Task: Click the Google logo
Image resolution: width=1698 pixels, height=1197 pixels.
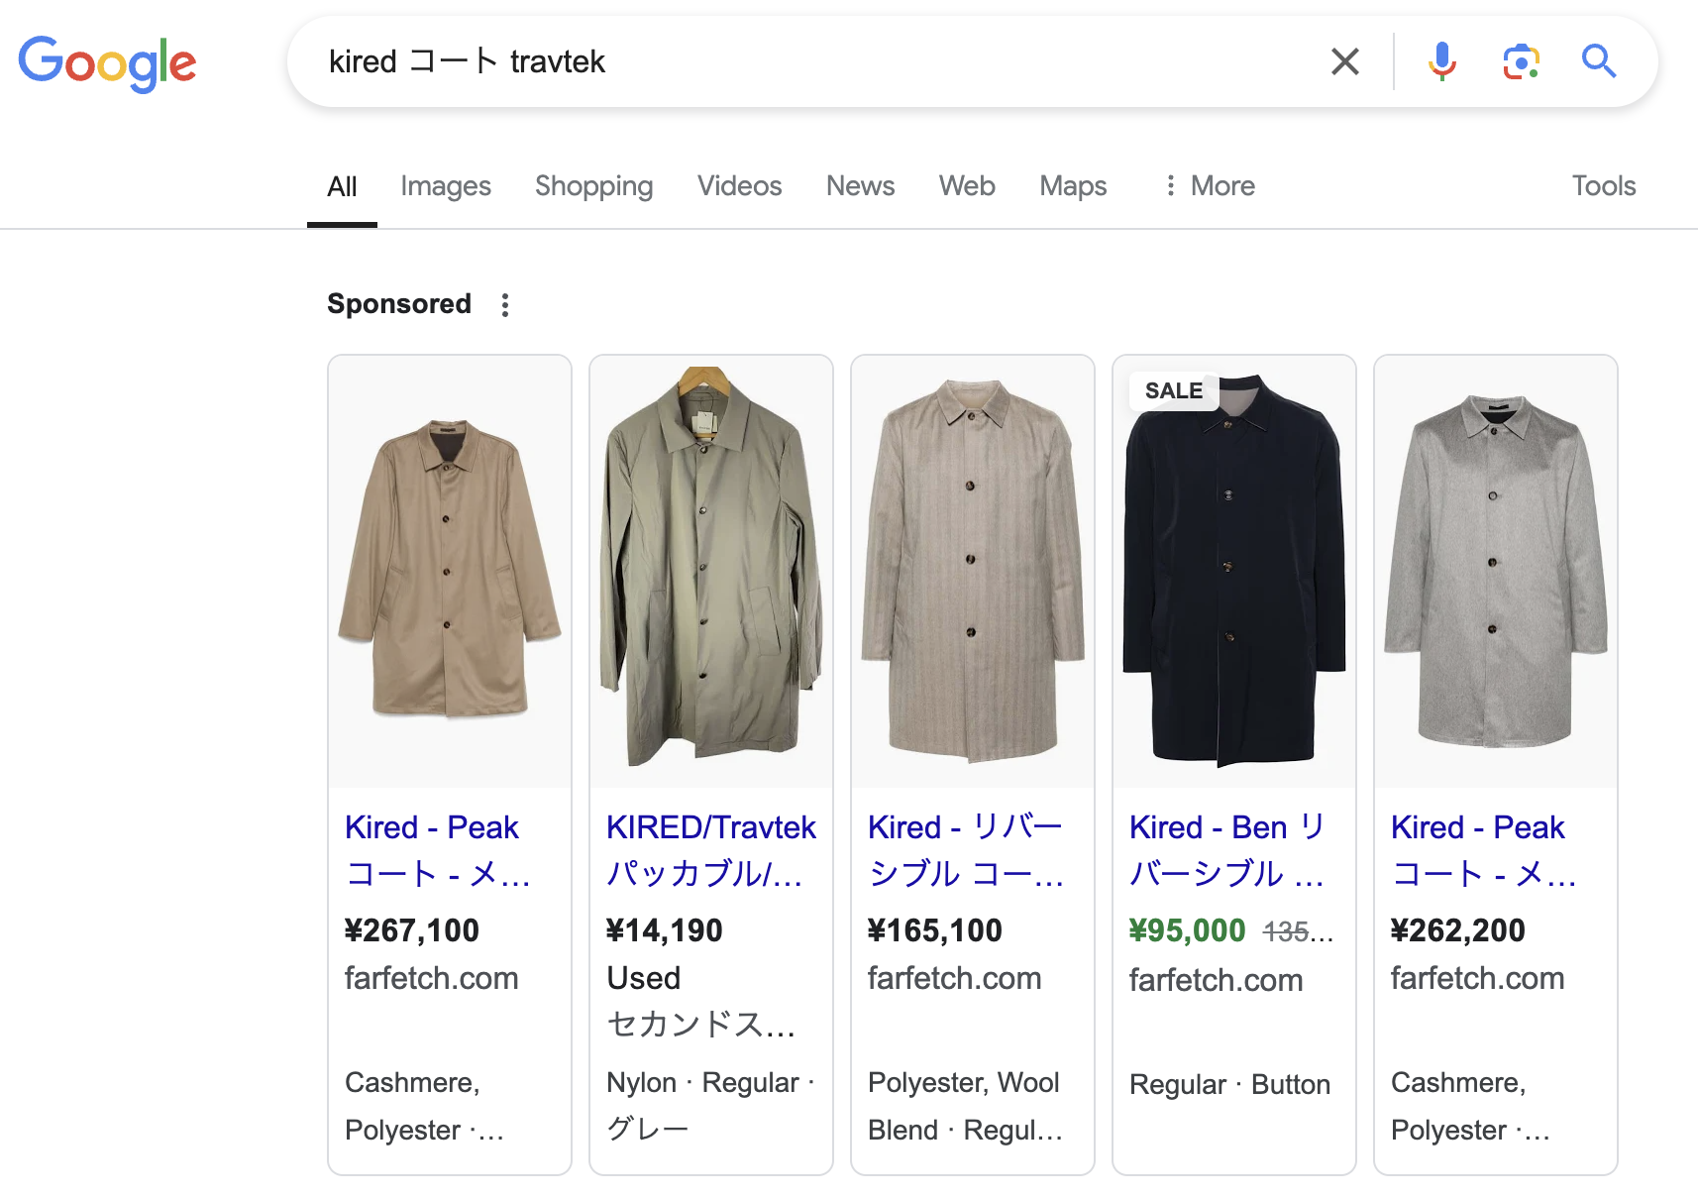Action: [x=107, y=62]
